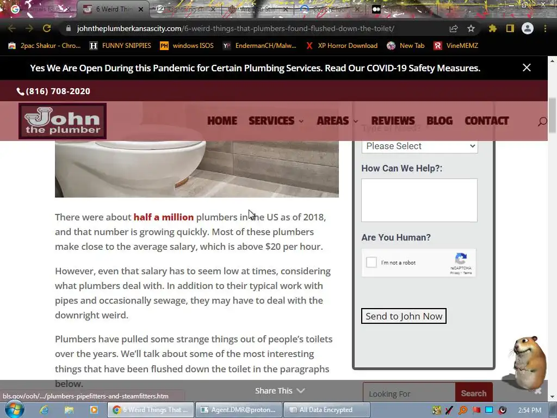
Task: Click the round tray icon next to the clock
Action: click(502, 410)
